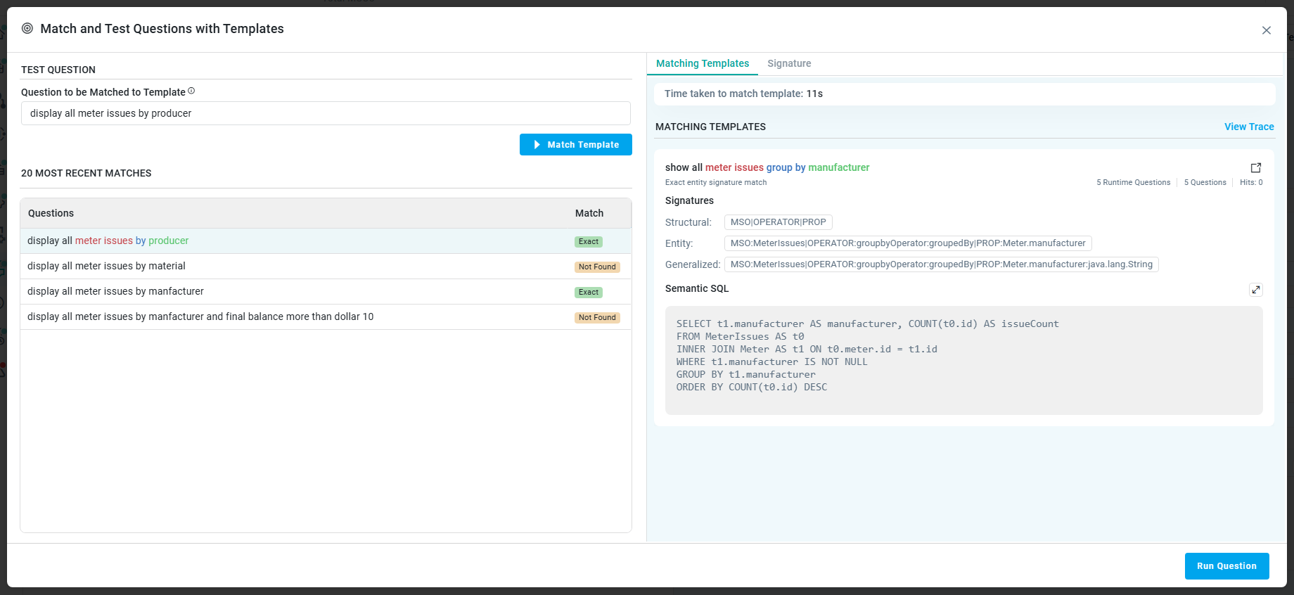
Task: Click the info icon beside Question to be Matched
Action: coord(191,91)
